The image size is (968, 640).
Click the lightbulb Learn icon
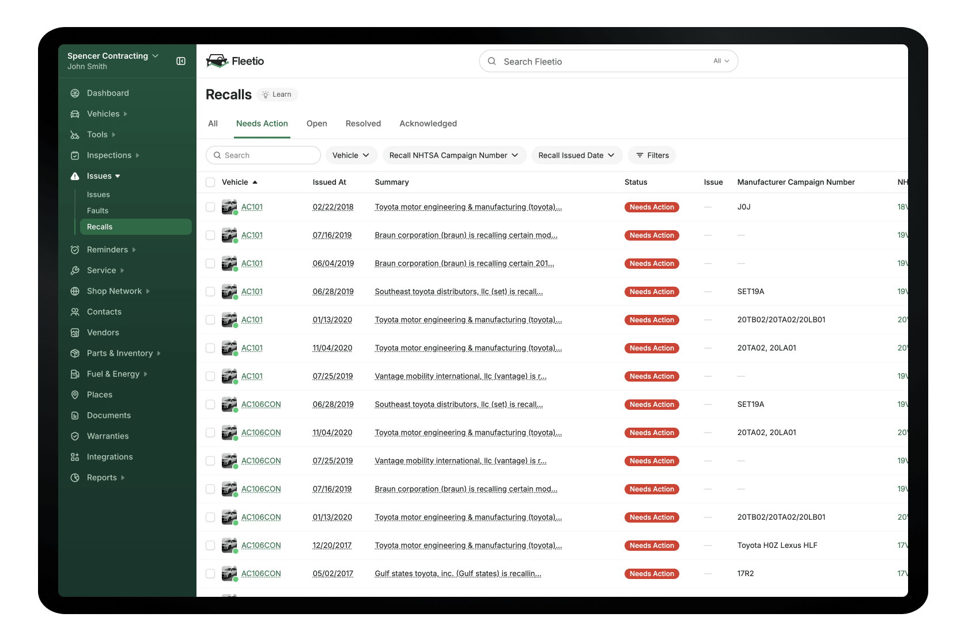coord(266,94)
